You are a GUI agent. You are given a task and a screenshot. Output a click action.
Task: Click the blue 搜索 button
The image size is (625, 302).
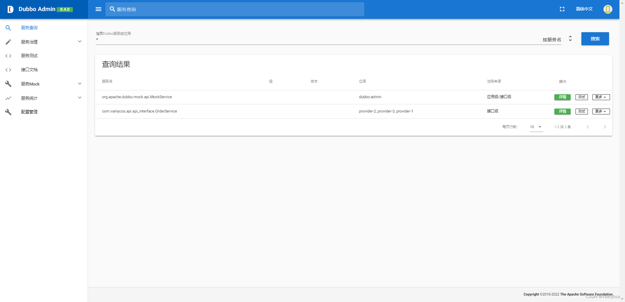595,39
